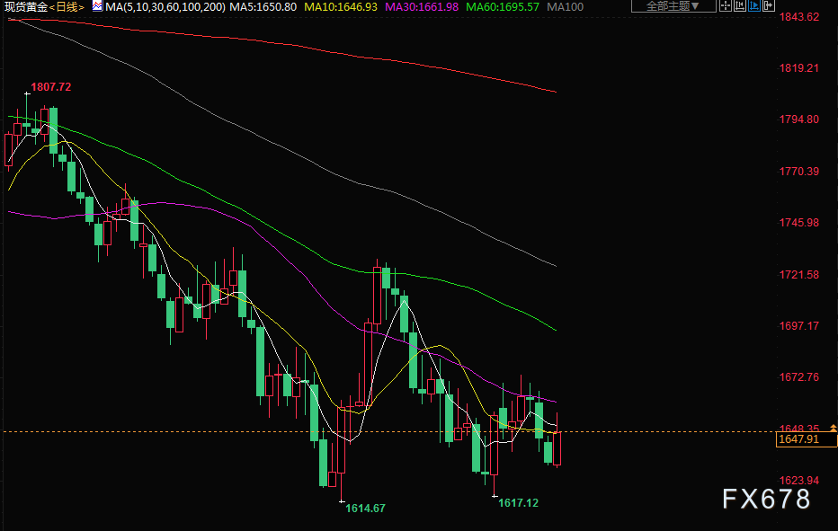The height and width of the screenshot is (531, 838).
Task: Click the 1807.72 high price label
Action: [x=50, y=86]
